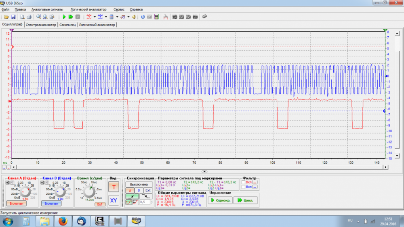Open the 'Аналоговые сигналы' menu

tap(48, 9)
